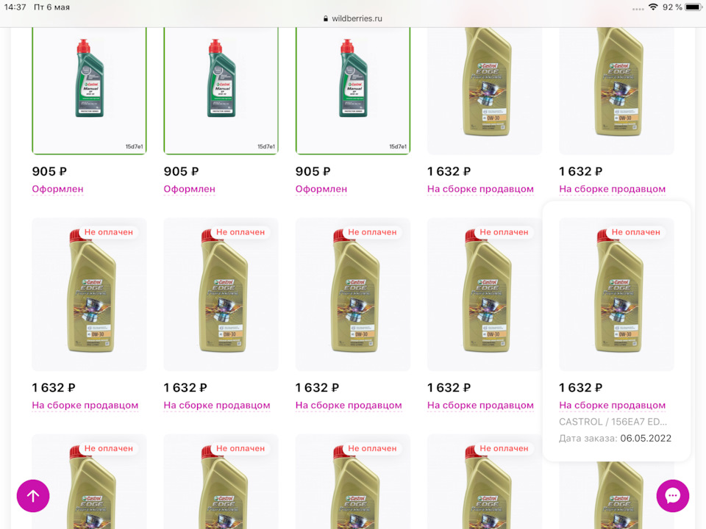Image resolution: width=706 pixels, height=529 pixels.
Task: Tap the cellular signal dots indicator
Action: coord(638,9)
